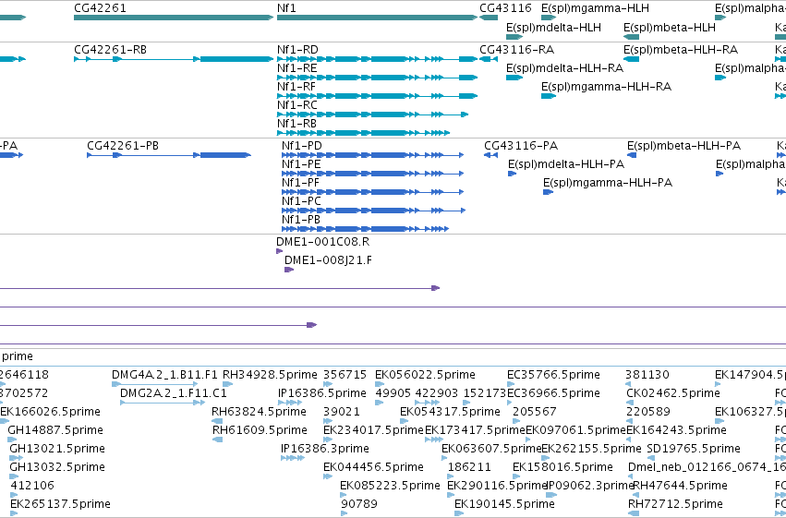Select protein Nf1-PB
The height and width of the screenshot is (518, 786).
365,229
